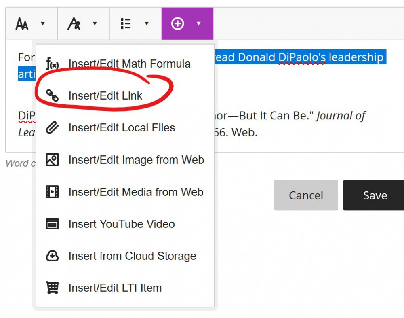Select the math formula f(x) icon
The width and height of the screenshot is (404, 318).
(x=52, y=64)
